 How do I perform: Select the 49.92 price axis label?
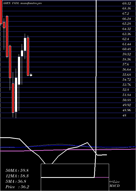point(127,105)
